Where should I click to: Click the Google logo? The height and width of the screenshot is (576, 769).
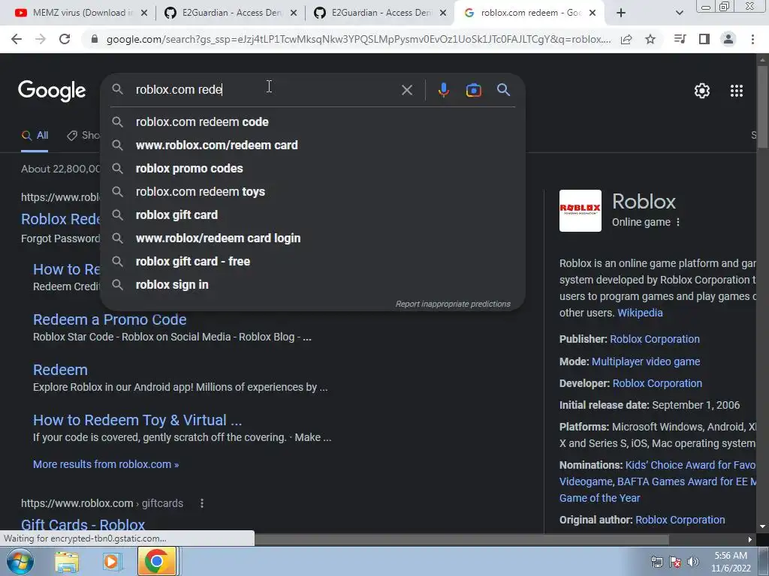tap(52, 91)
